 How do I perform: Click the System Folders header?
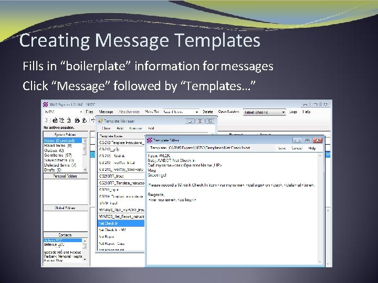(65, 135)
